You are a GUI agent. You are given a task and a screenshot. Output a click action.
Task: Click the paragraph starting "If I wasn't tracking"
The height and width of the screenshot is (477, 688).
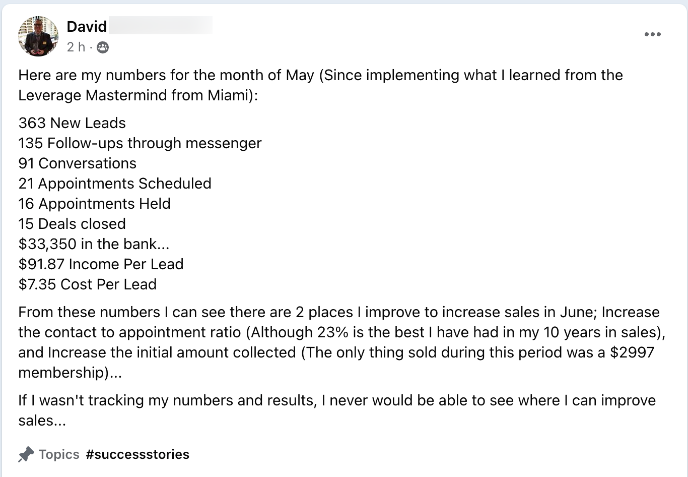point(337,410)
